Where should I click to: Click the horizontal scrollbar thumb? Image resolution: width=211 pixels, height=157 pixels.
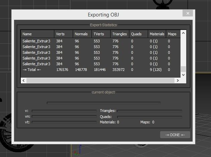point(100,81)
